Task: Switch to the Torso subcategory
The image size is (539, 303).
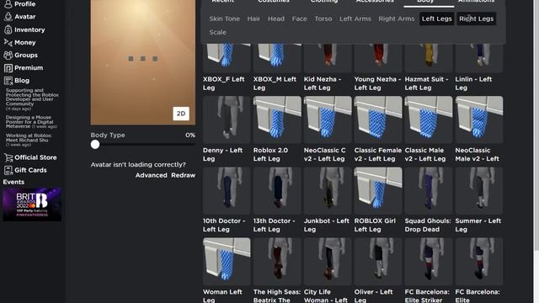Action: (323, 19)
